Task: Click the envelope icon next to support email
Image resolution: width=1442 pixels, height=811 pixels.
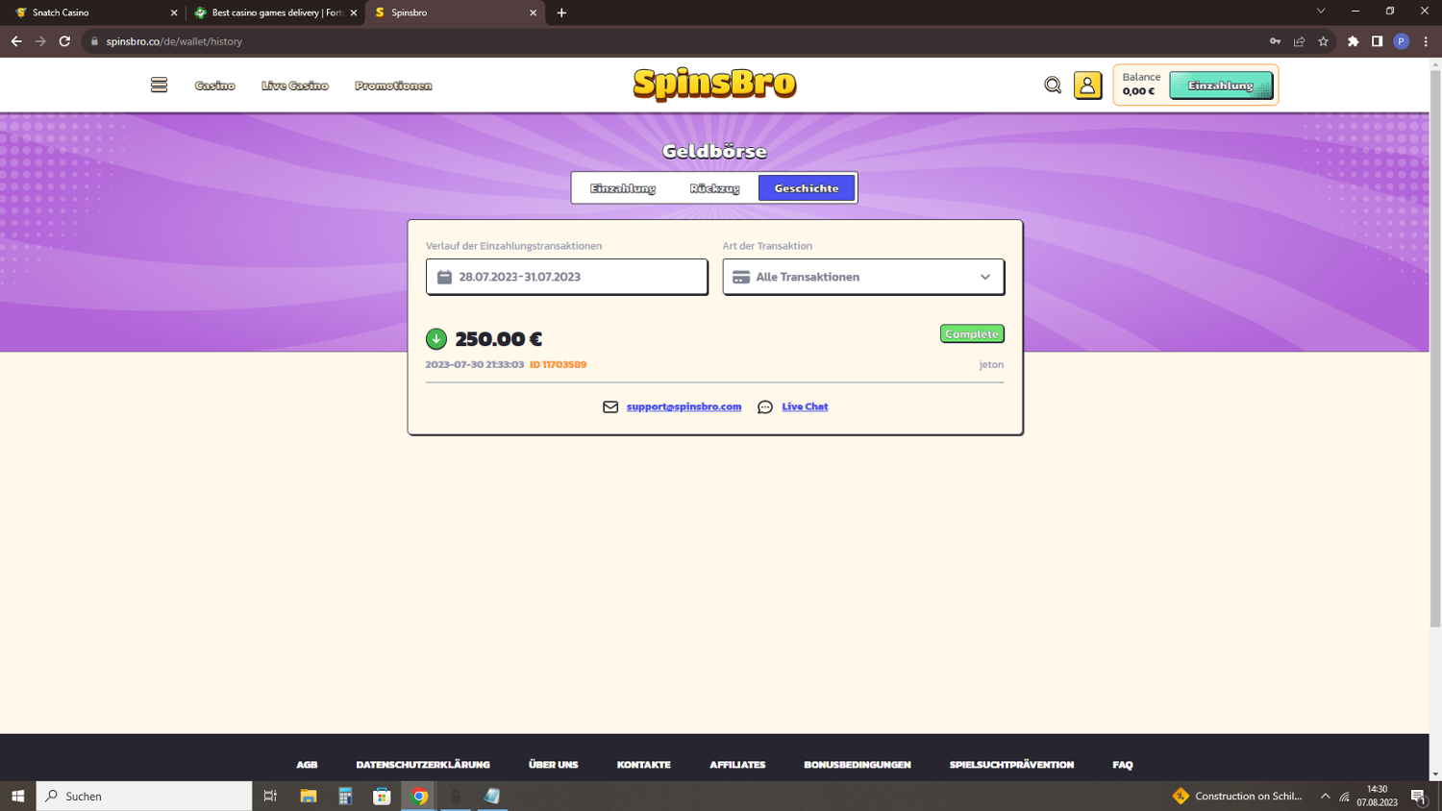Action: (609, 406)
